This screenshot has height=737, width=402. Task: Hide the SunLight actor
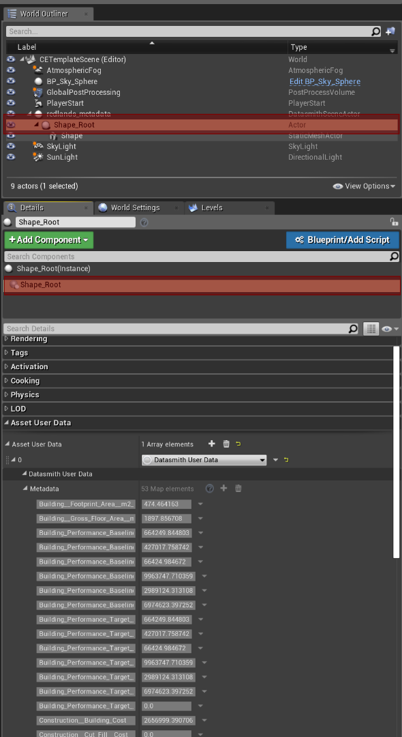point(12,157)
